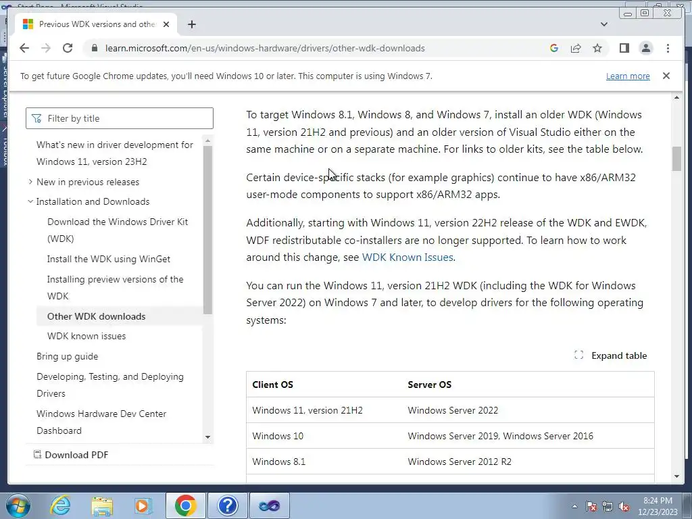This screenshot has width=692, height=519.
Task: Open a new tab
Action: pos(191,24)
